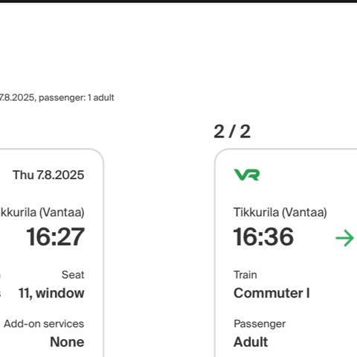This screenshot has height=357, width=357.
Task: Select Tikkurila (Vantaa) departure station on second ticket
Action: pyautogui.click(x=280, y=213)
